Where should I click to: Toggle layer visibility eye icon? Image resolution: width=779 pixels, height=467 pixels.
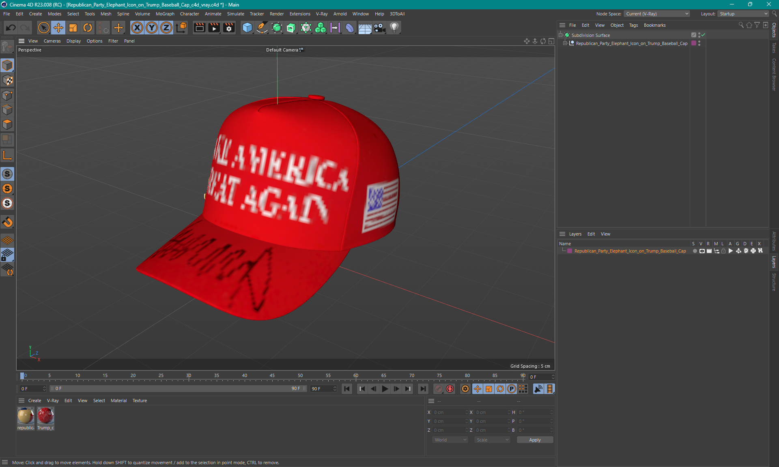tap(702, 251)
